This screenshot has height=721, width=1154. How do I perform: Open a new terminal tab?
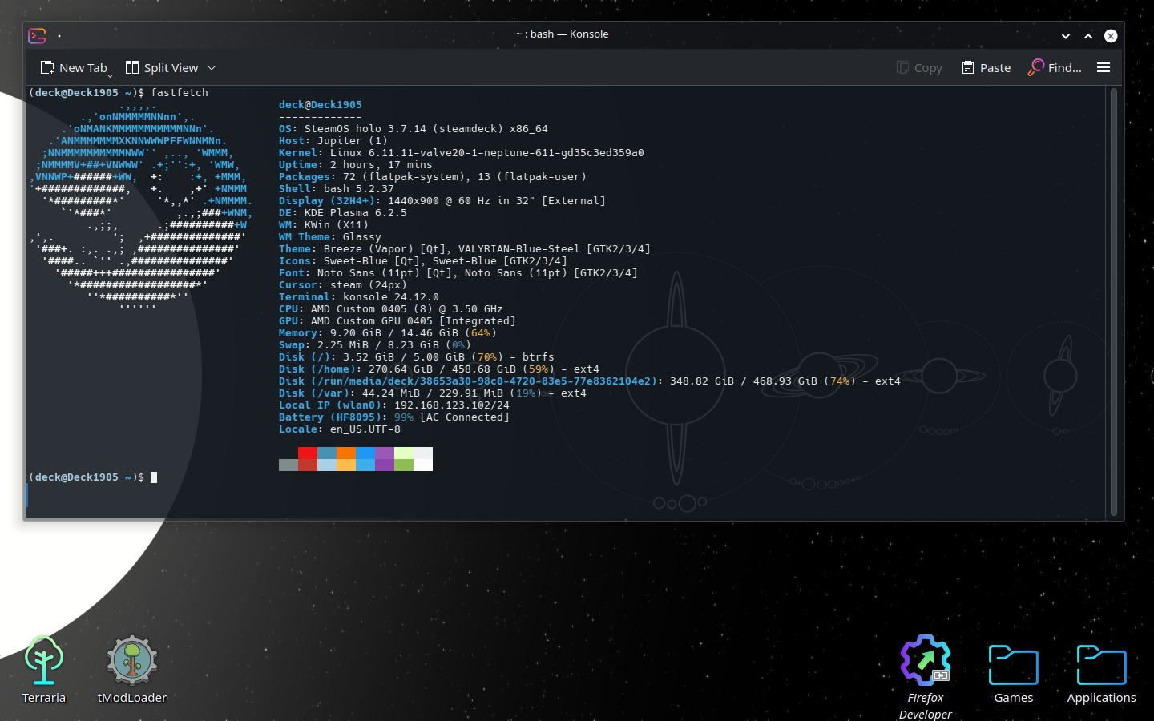74,68
